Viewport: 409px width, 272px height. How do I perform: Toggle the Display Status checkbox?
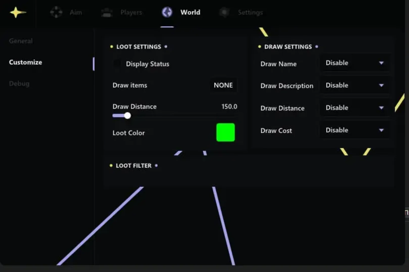point(117,64)
